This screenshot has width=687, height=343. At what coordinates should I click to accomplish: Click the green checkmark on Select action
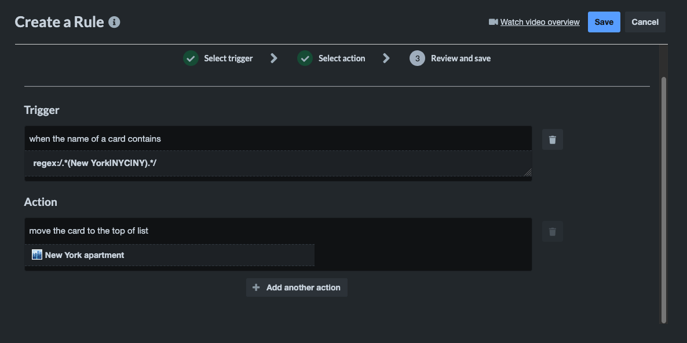click(x=305, y=58)
